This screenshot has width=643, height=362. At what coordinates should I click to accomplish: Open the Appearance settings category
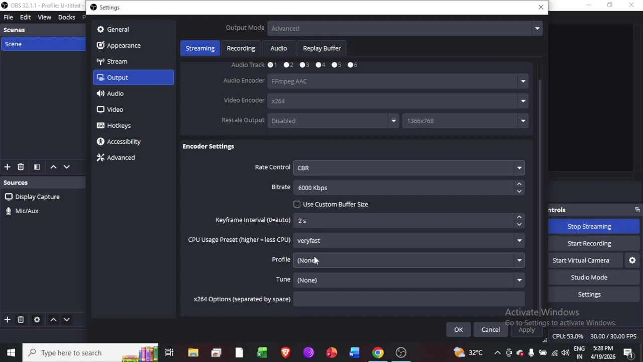click(x=133, y=45)
